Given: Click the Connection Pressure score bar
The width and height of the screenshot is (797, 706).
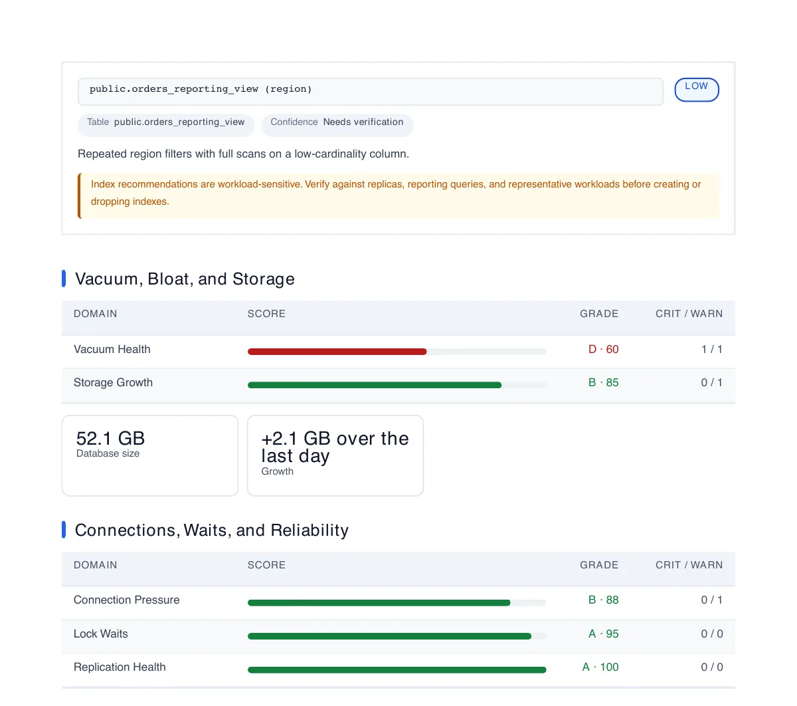Looking at the screenshot, I should click(397, 603).
